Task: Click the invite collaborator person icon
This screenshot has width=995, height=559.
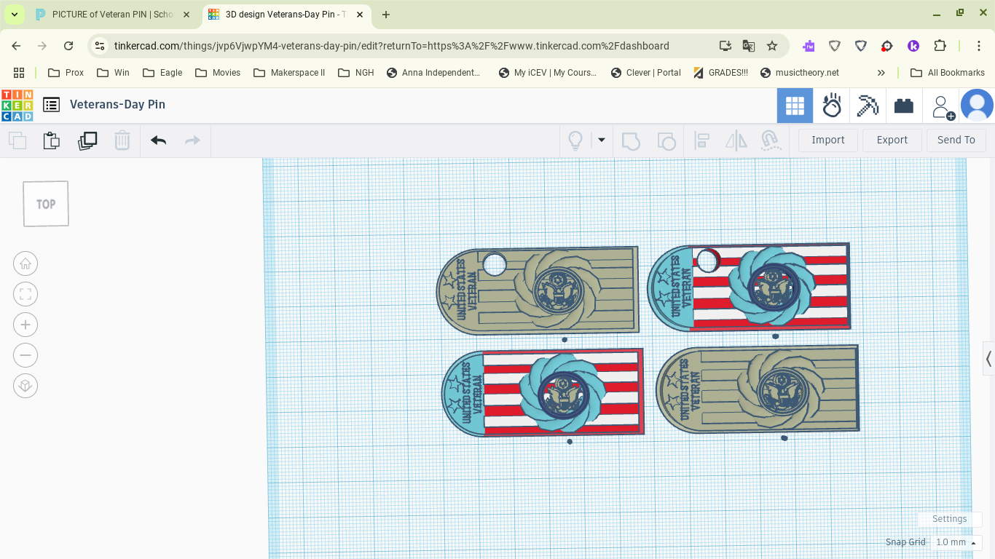Action: pyautogui.click(x=943, y=107)
